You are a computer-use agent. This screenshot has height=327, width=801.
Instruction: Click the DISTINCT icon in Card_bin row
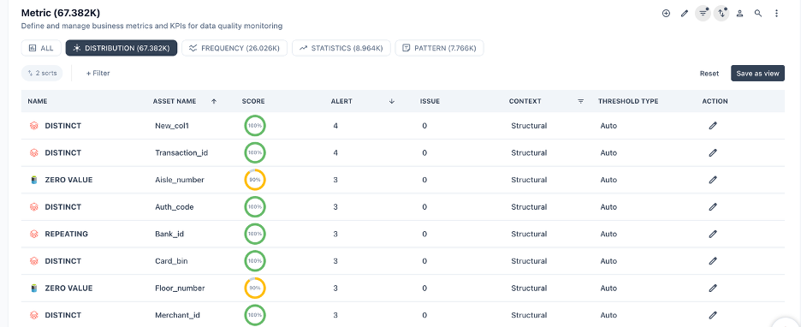pyautogui.click(x=34, y=261)
